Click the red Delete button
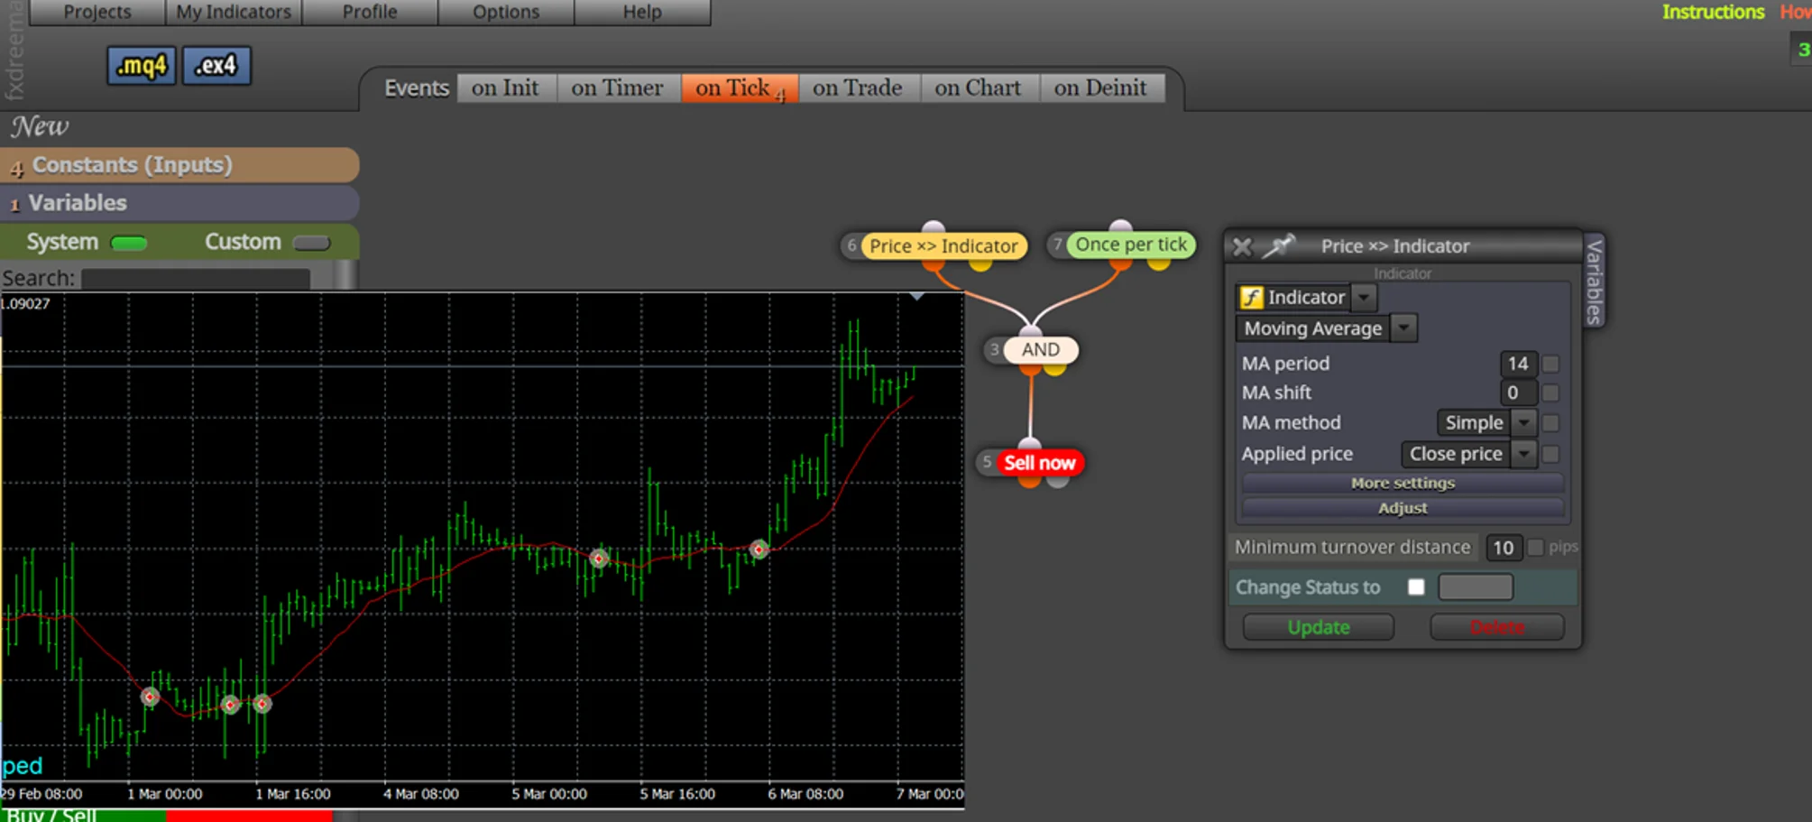 tap(1497, 627)
